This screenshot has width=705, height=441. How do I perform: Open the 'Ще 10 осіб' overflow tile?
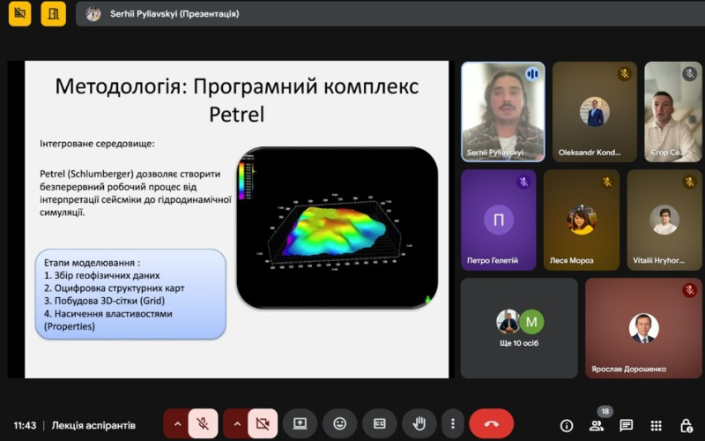pyautogui.click(x=519, y=328)
